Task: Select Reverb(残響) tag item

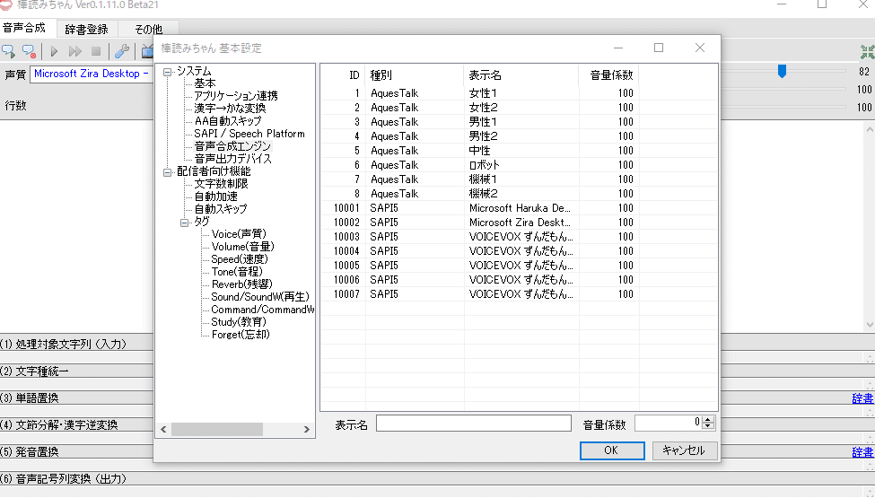Action: pyautogui.click(x=241, y=284)
